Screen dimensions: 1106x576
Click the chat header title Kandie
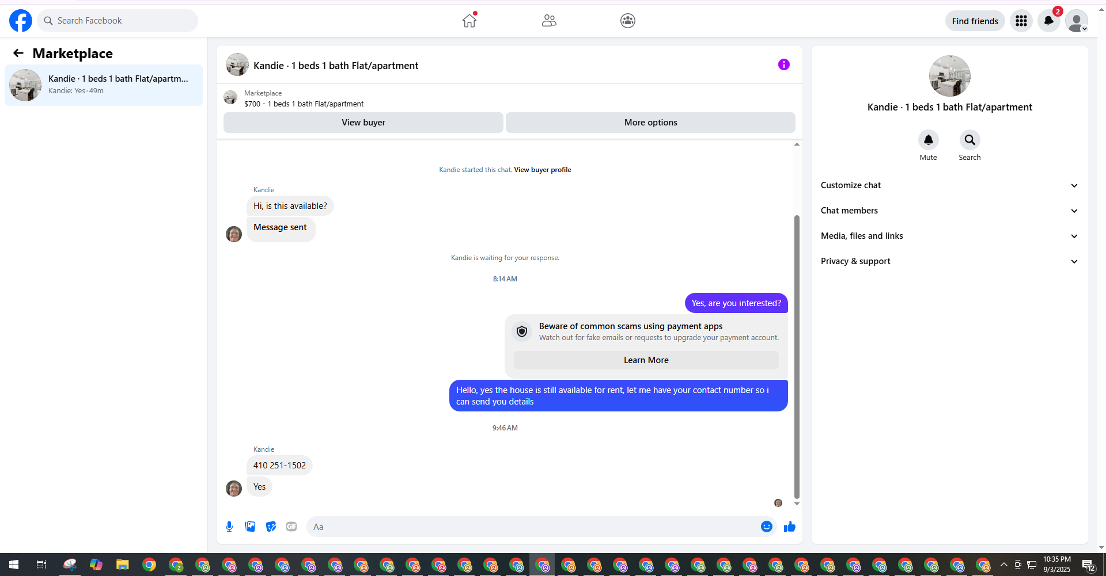(336, 66)
